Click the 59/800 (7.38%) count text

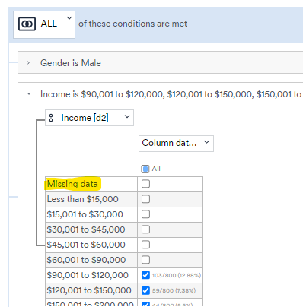pos(174,290)
